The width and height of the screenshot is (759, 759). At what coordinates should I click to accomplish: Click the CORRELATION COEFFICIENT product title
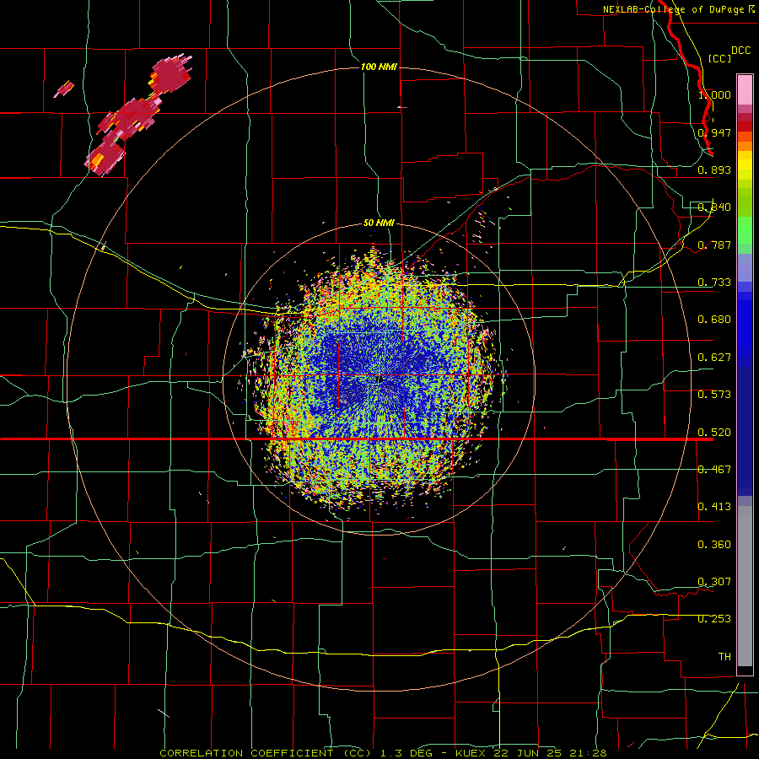click(266, 753)
